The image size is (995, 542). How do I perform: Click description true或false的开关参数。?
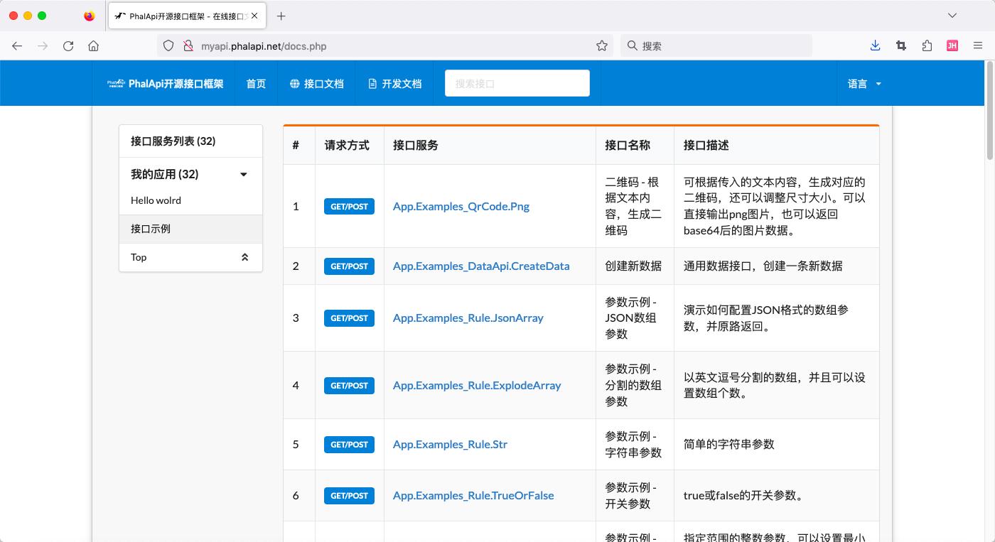tap(744, 495)
